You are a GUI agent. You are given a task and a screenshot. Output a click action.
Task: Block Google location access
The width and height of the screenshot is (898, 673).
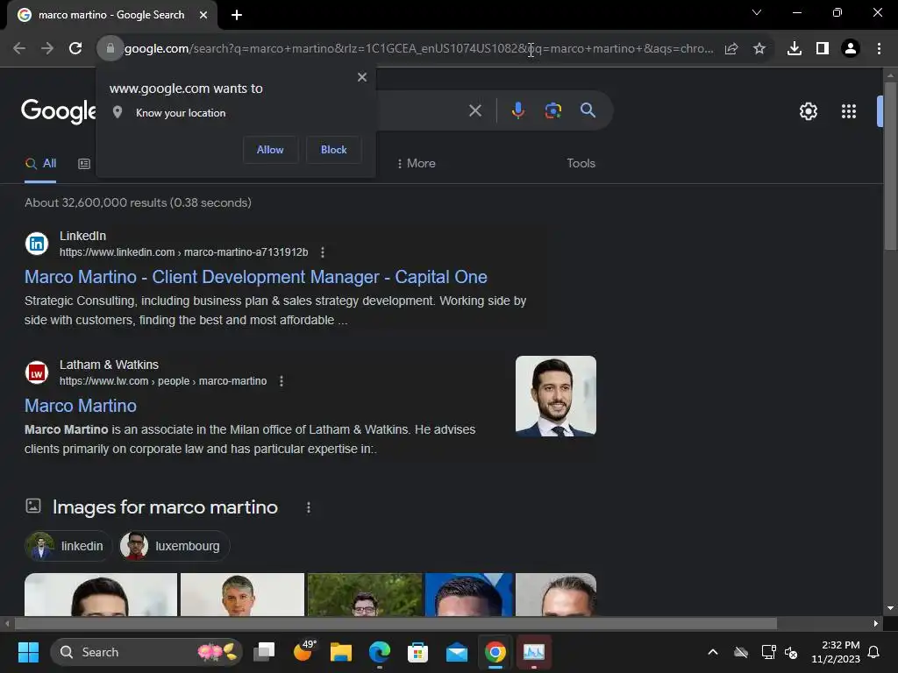(333, 150)
